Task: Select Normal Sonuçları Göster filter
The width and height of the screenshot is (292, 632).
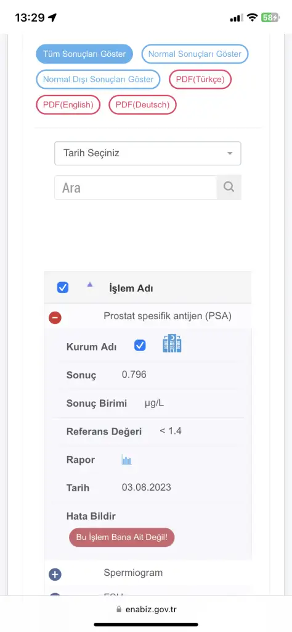Action: 195,54
